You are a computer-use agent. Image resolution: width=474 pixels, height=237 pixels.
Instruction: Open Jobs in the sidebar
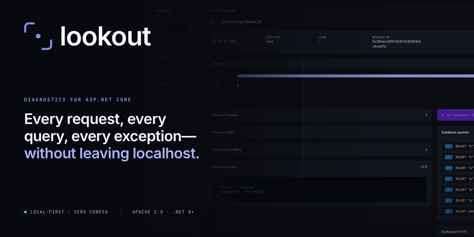pyautogui.click(x=171, y=93)
